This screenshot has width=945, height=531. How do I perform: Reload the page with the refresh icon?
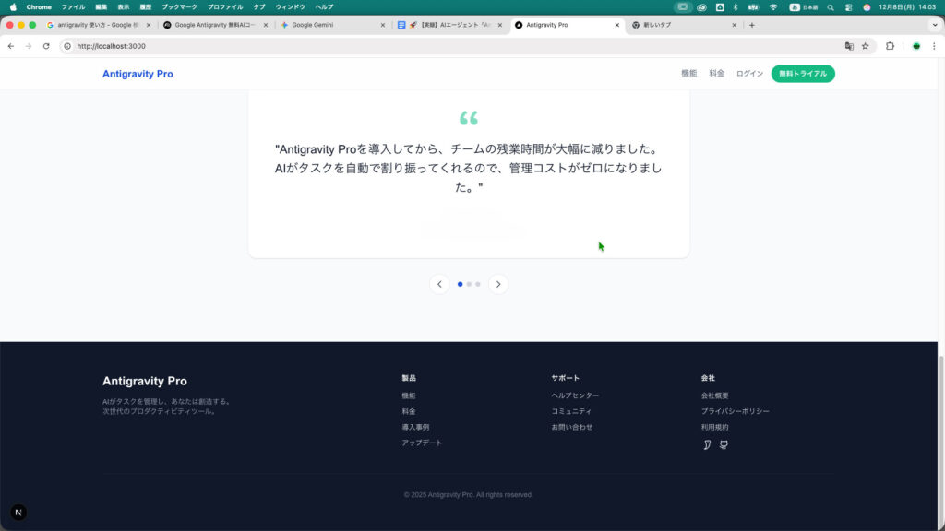(46, 46)
